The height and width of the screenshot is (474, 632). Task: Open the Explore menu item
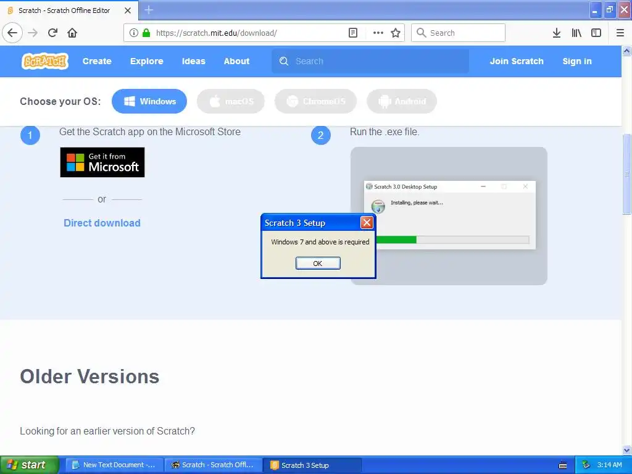[x=147, y=61]
